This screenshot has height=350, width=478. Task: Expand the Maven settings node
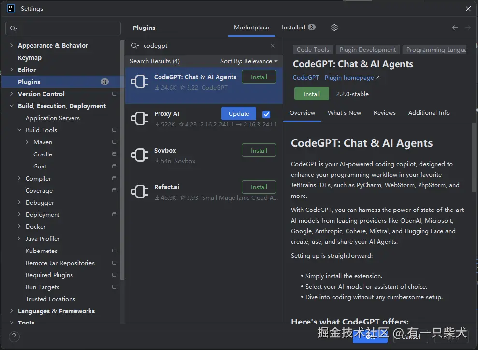(x=27, y=142)
